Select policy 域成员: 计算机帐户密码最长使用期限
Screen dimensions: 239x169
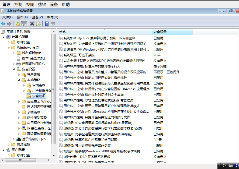coord(90,140)
